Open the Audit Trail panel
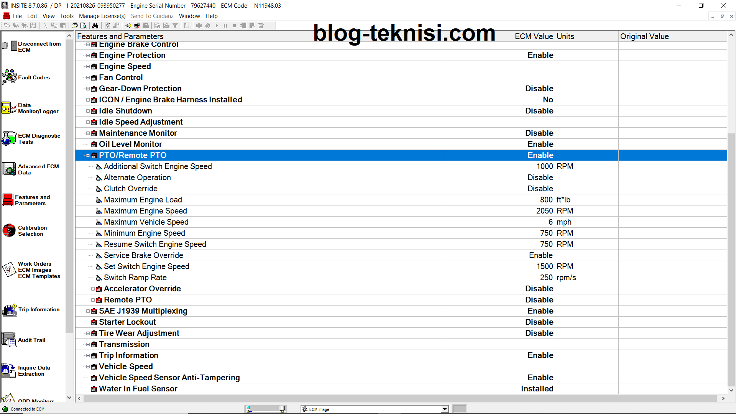 [31, 340]
